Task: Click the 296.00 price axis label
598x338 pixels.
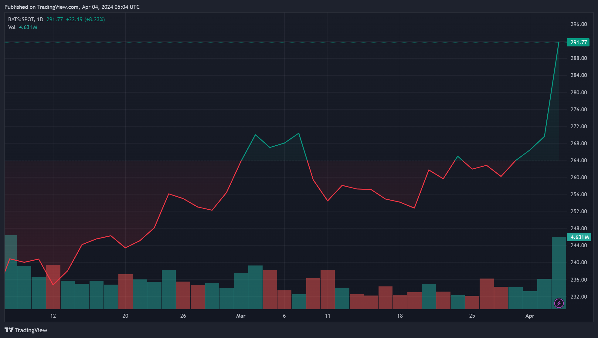Action: (579, 24)
